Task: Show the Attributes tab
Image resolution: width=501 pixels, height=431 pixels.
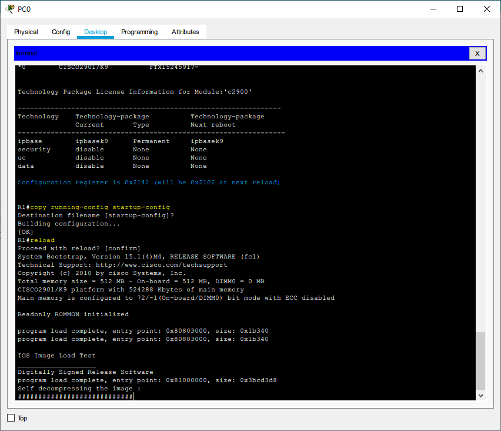Action: pos(185,32)
